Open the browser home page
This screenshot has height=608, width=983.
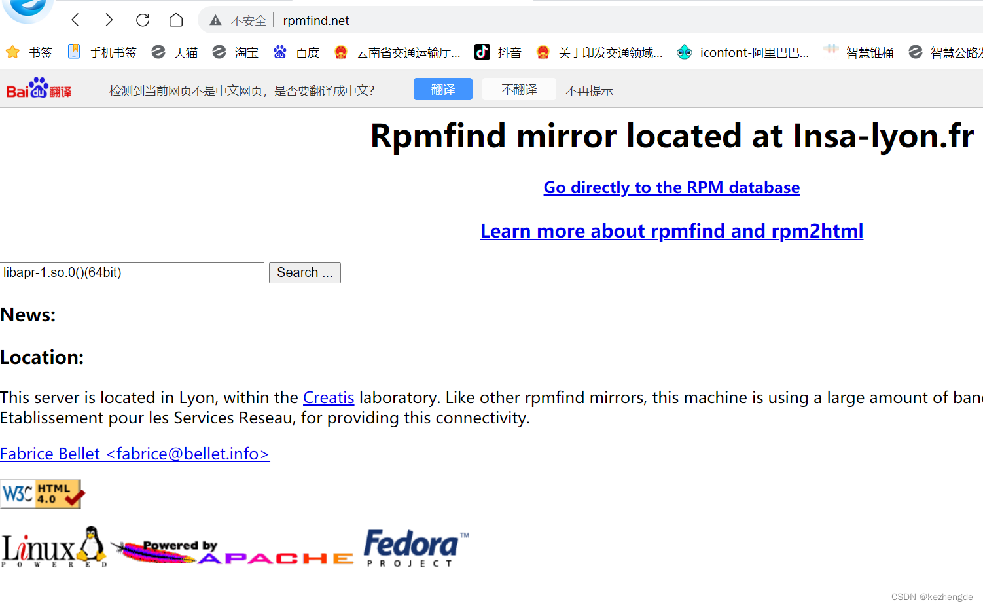[x=175, y=20]
